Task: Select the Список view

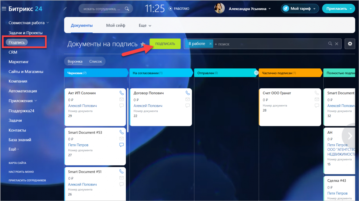Action: 96,61
